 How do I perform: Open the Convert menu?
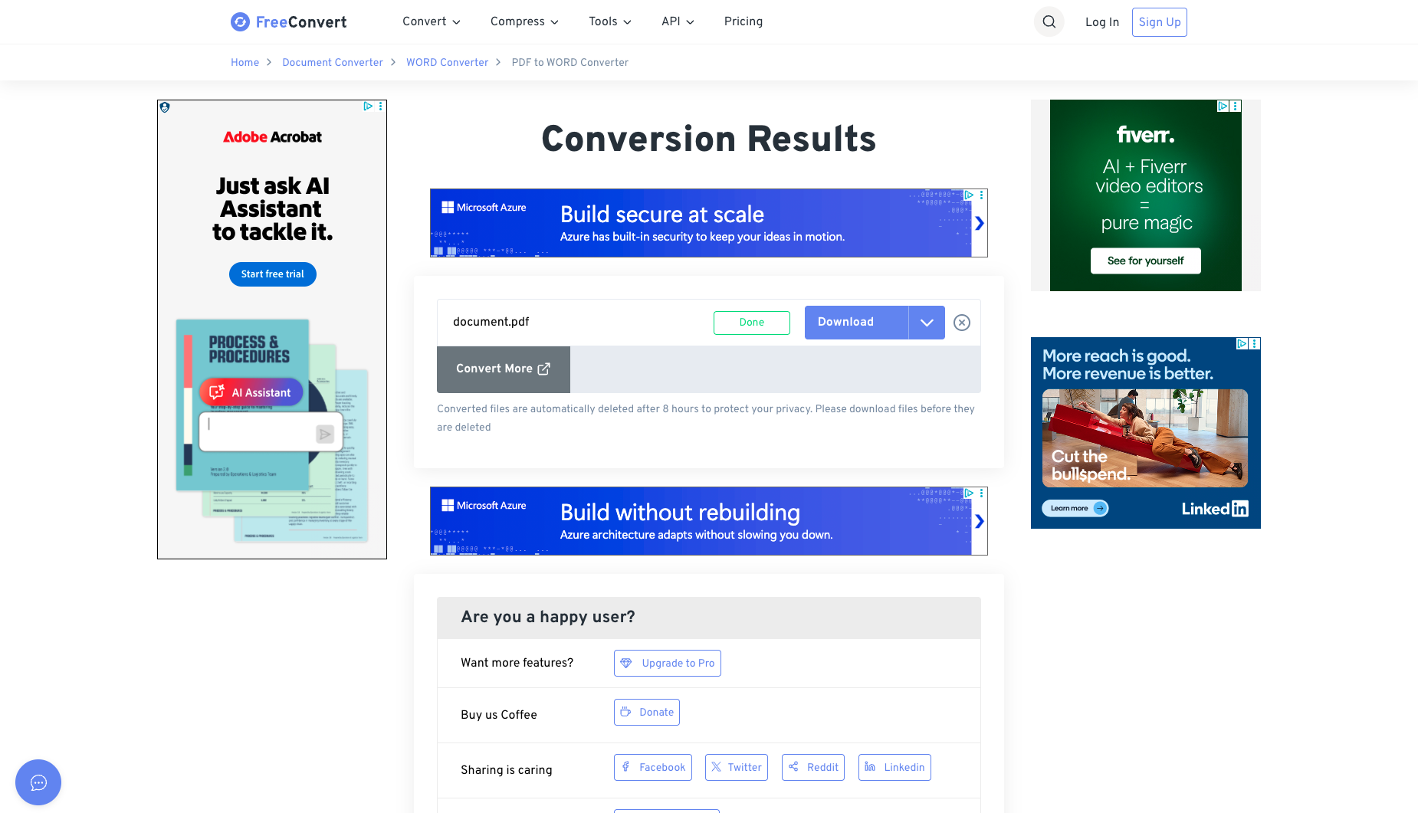coord(432,21)
